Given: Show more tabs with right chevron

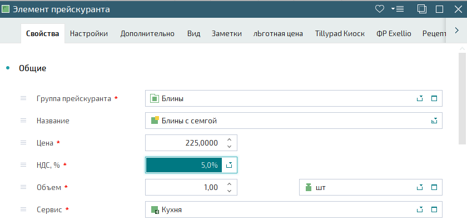Looking at the screenshot, I should click(456, 31).
